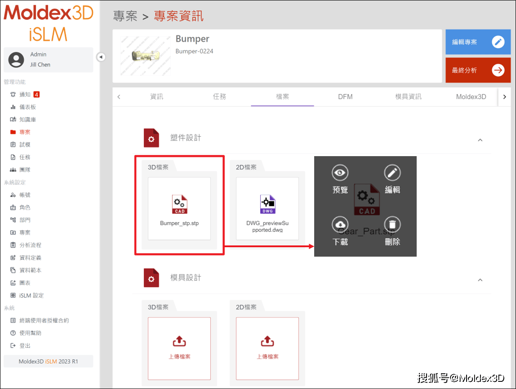
Task: Switch to the 模具資訊 tab
Action: pos(408,96)
